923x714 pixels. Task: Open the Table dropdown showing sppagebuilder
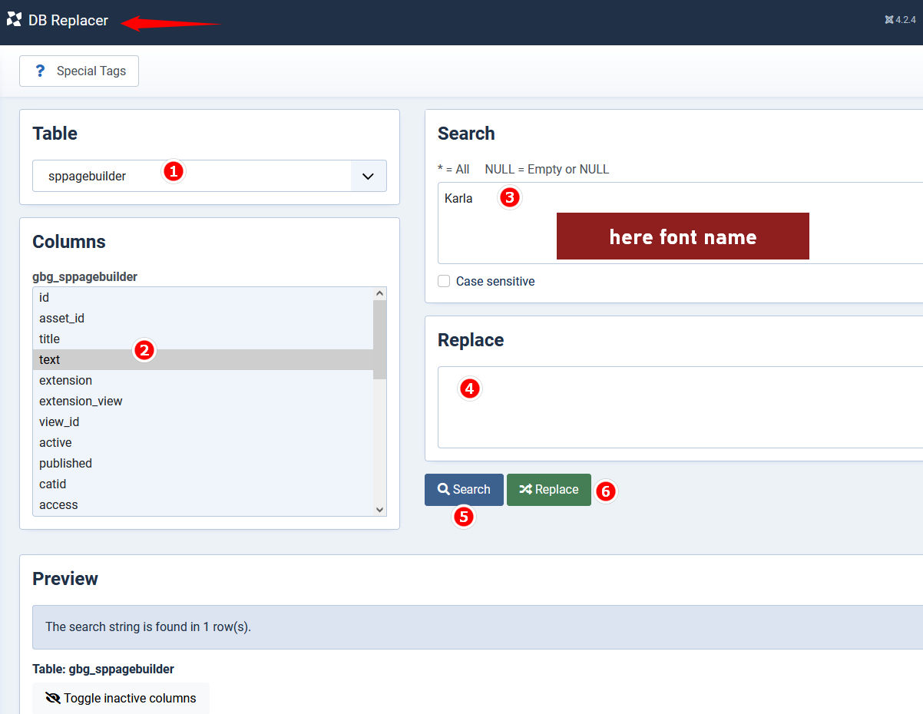click(192, 176)
